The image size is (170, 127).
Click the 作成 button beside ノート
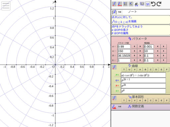pyautogui.click(x=120, y=12)
